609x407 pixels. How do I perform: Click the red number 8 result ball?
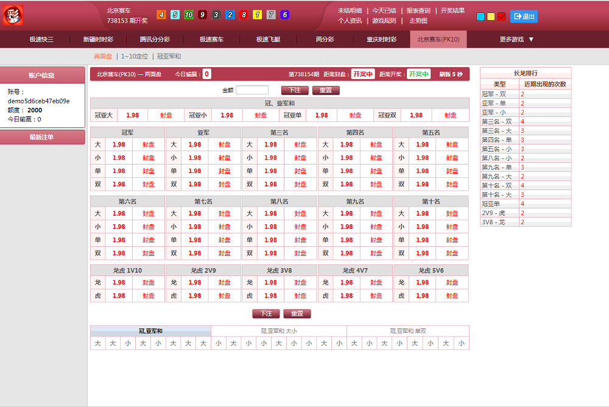244,15
